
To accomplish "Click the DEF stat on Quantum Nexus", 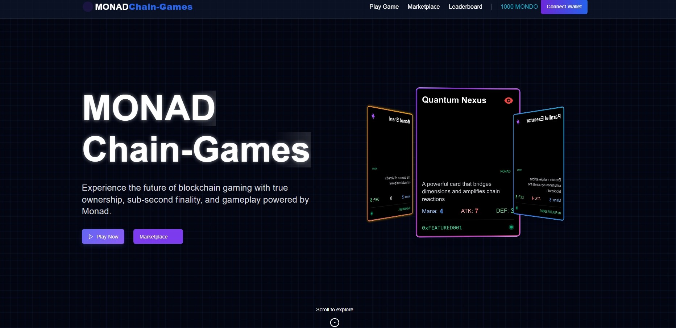I will click(x=505, y=211).
